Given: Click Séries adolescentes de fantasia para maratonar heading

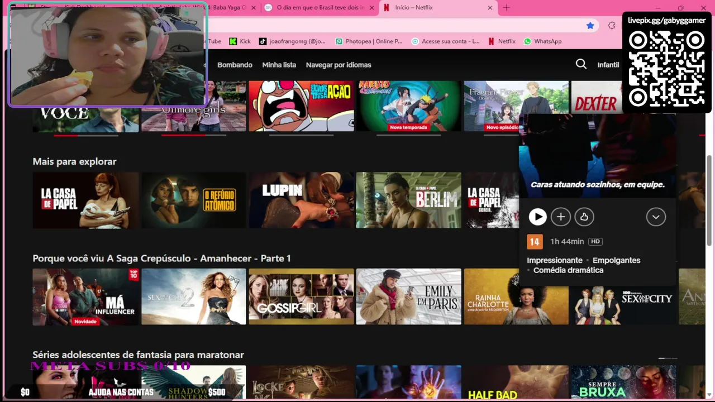Looking at the screenshot, I should click(x=138, y=355).
